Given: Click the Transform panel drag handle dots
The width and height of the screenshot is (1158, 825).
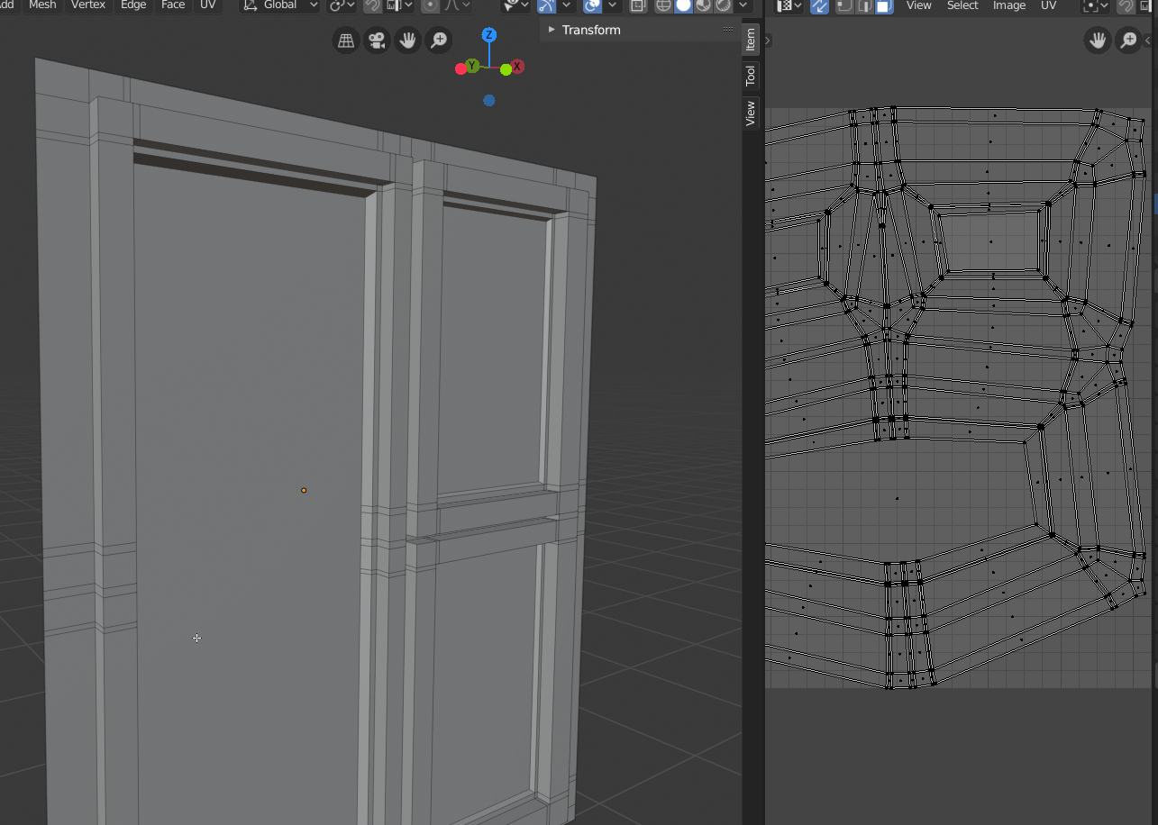Looking at the screenshot, I should click(x=728, y=30).
